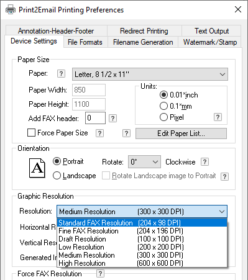Open the Watermark/Stamp tab
This screenshot has height=280, width=248.
pos(210,42)
